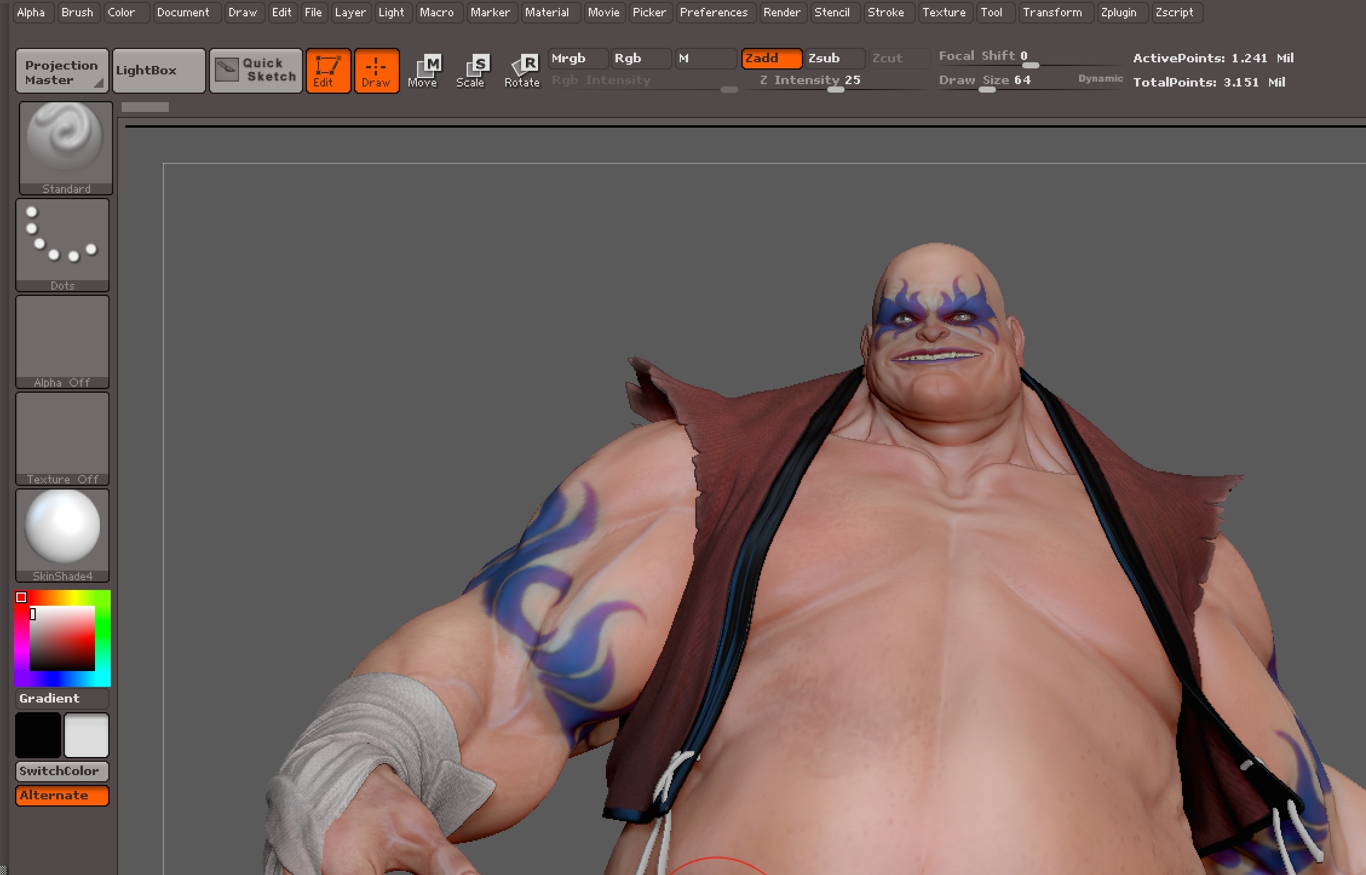Select the Rotate transform icon
The height and width of the screenshot is (875, 1366).
522,71
